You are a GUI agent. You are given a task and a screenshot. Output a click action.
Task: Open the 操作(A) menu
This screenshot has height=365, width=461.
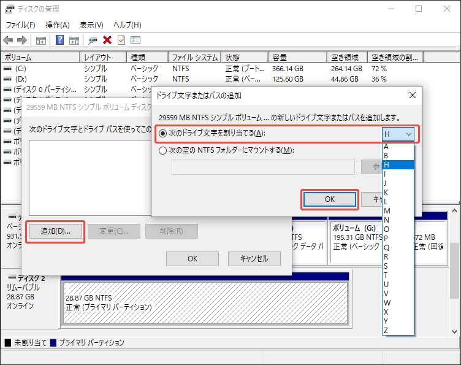(x=58, y=25)
